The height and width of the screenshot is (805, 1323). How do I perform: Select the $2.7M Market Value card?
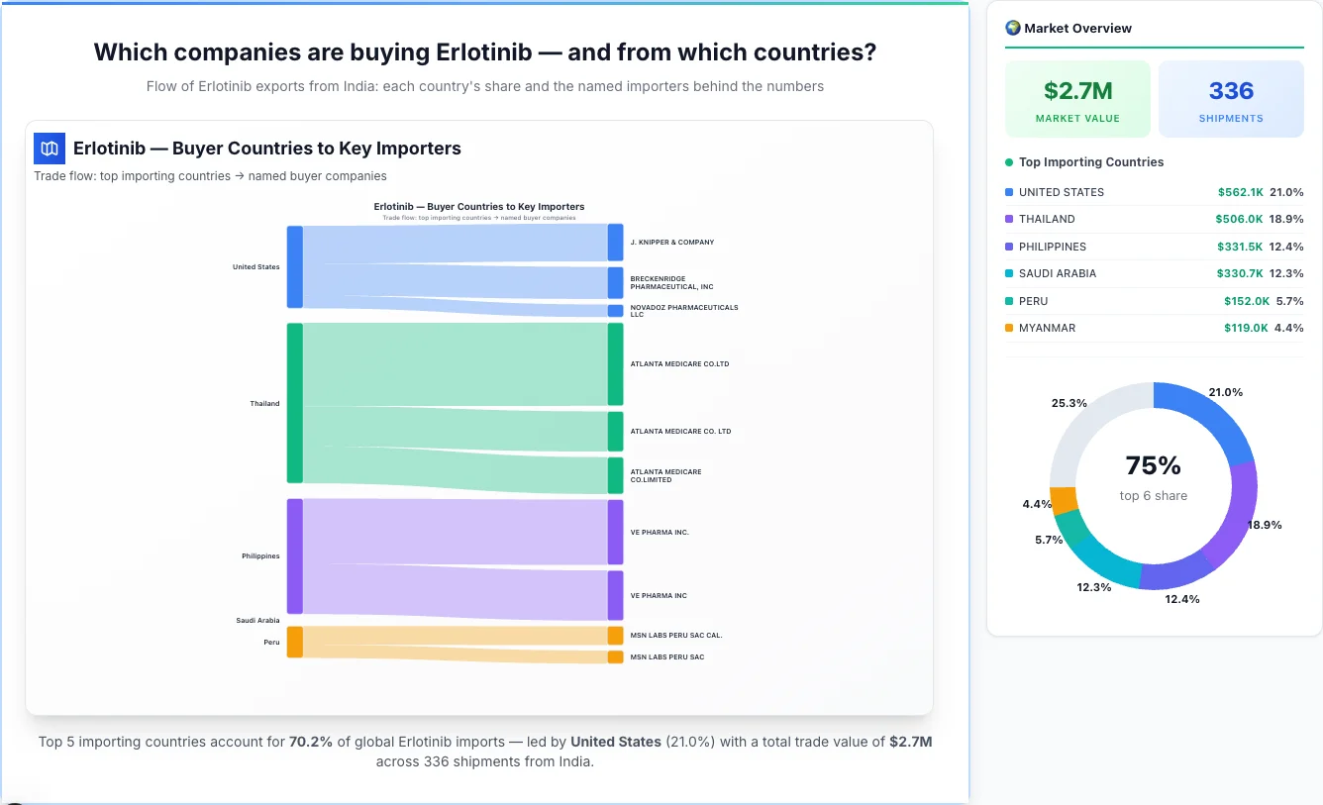(1077, 98)
